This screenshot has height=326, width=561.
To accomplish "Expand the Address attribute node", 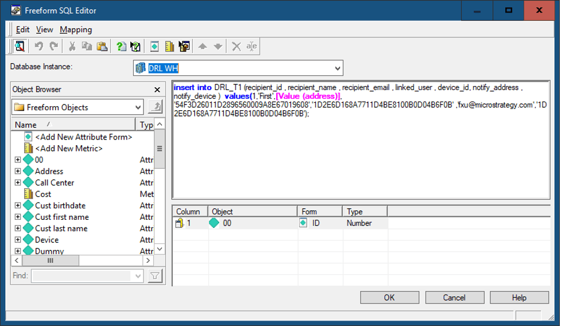I will pyautogui.click(x=18, y=171).
